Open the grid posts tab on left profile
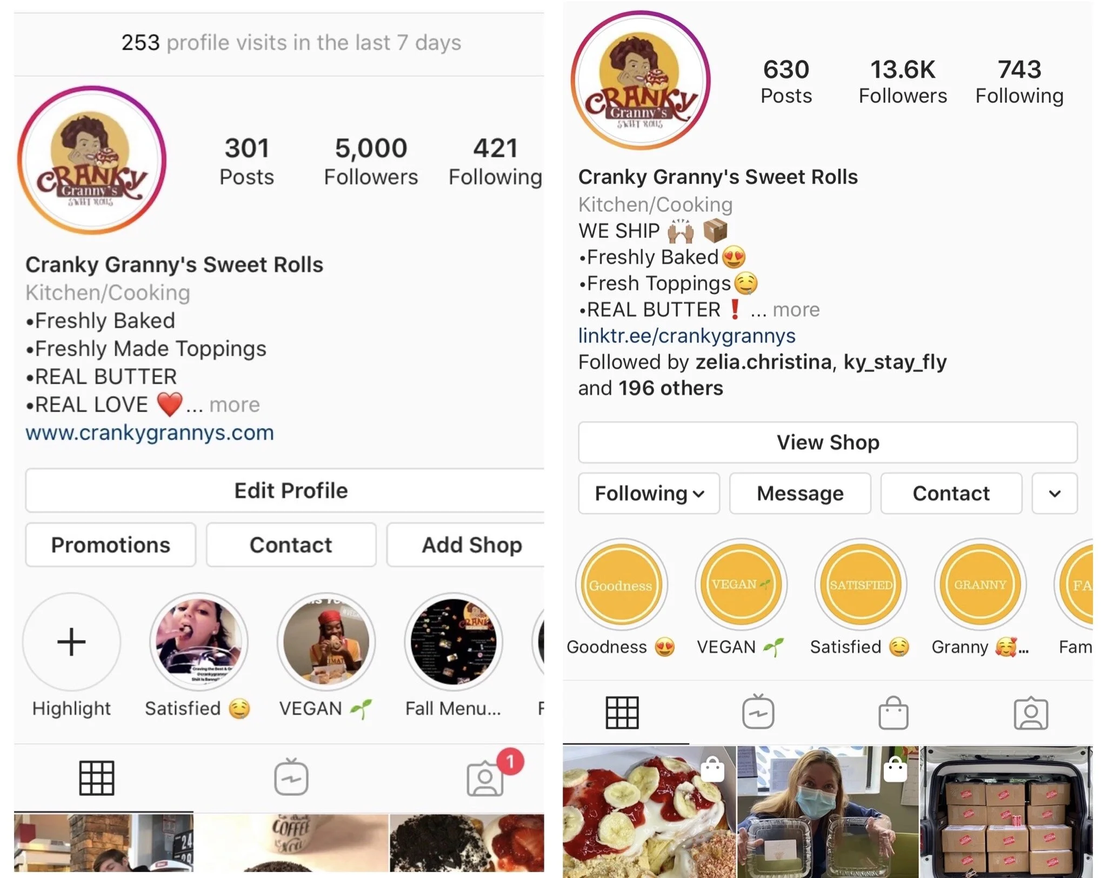1107x878 pixels. pyautogui.click(x=97, y=777)
